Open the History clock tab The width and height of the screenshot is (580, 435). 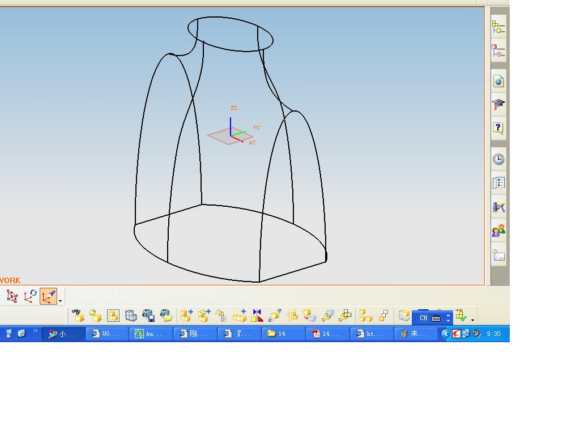498,159
